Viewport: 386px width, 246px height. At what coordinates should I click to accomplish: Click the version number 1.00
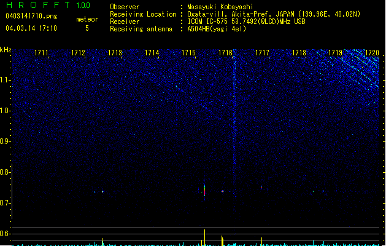pos(83,6)
